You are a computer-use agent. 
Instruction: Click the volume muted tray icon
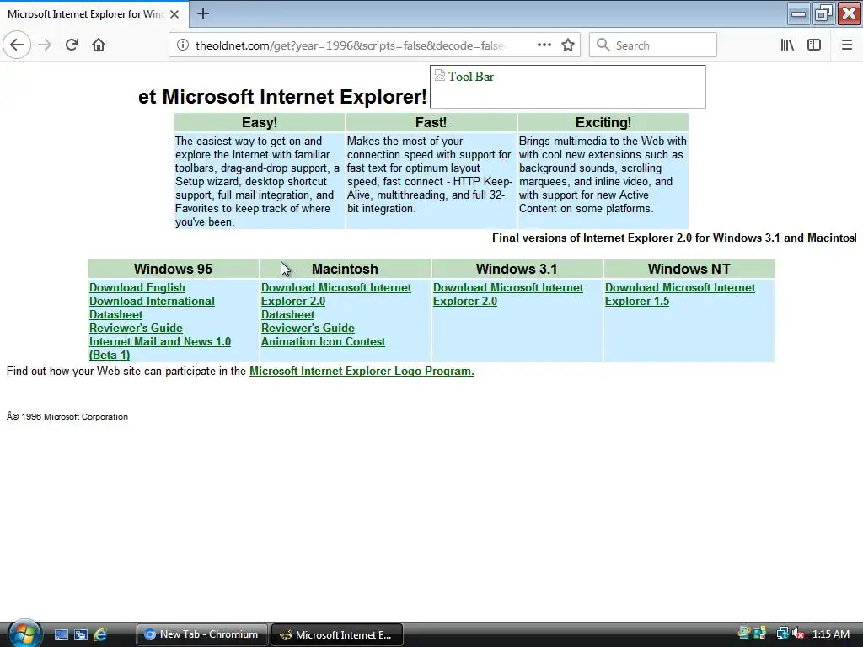point(799,634)
